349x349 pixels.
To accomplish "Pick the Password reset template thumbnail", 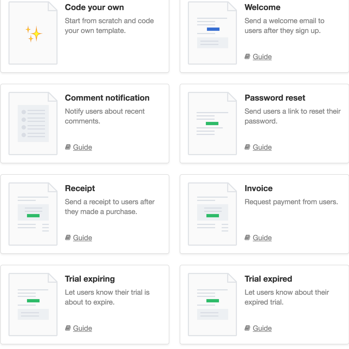I will pos(212,124).
